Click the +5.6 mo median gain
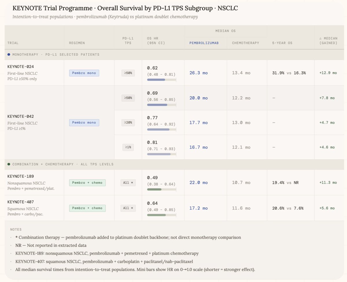This screenshot has width=347, height=282. coord(327,208)
